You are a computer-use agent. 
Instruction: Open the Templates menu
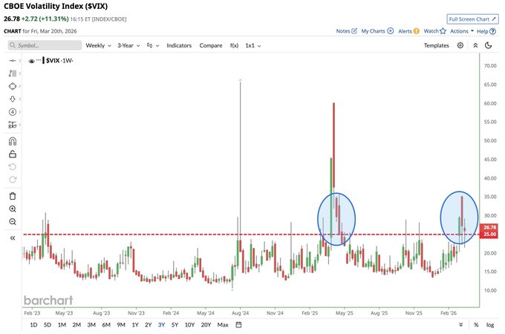pos(436,45)
